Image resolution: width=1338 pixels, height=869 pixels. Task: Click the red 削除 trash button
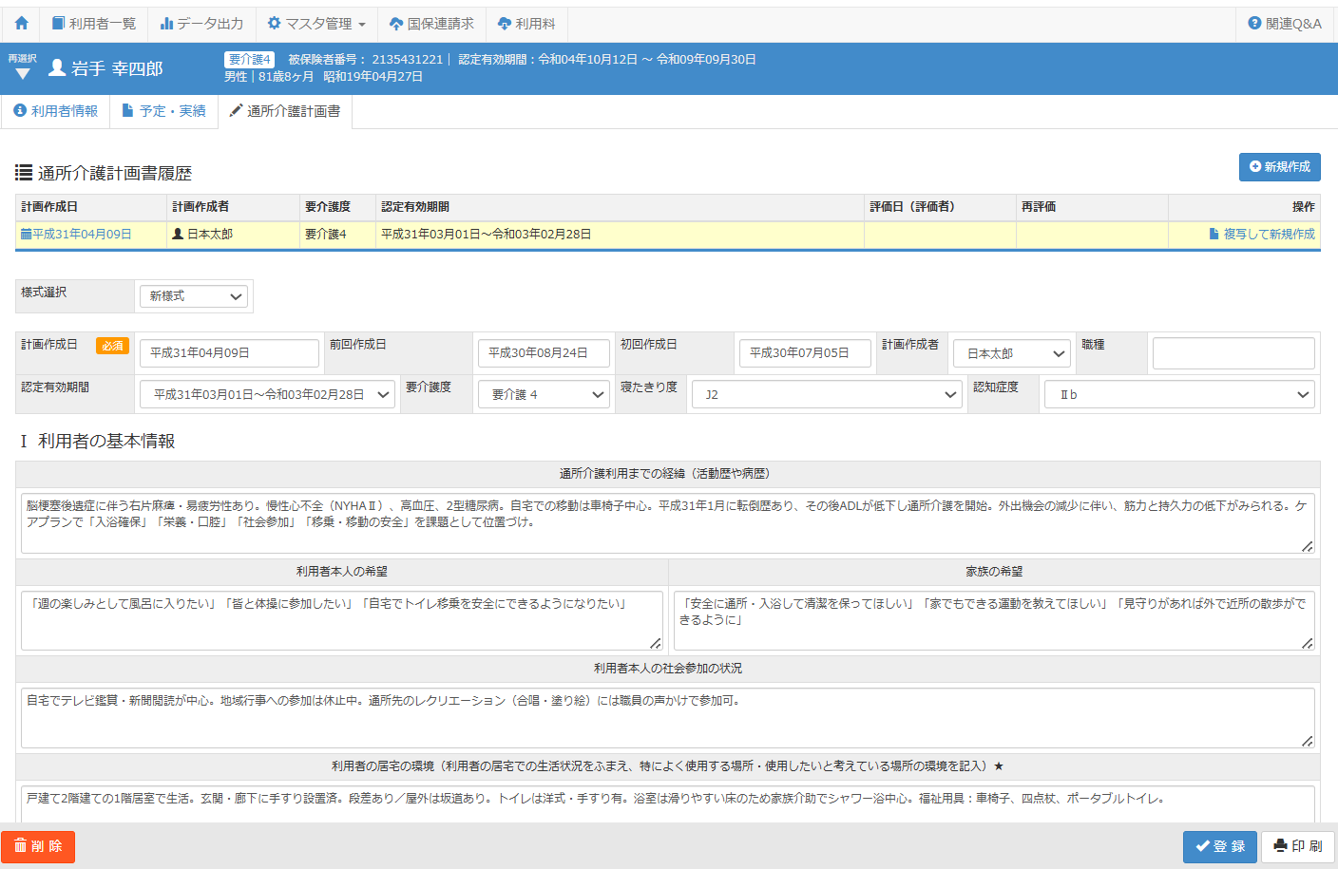[38, 846]
